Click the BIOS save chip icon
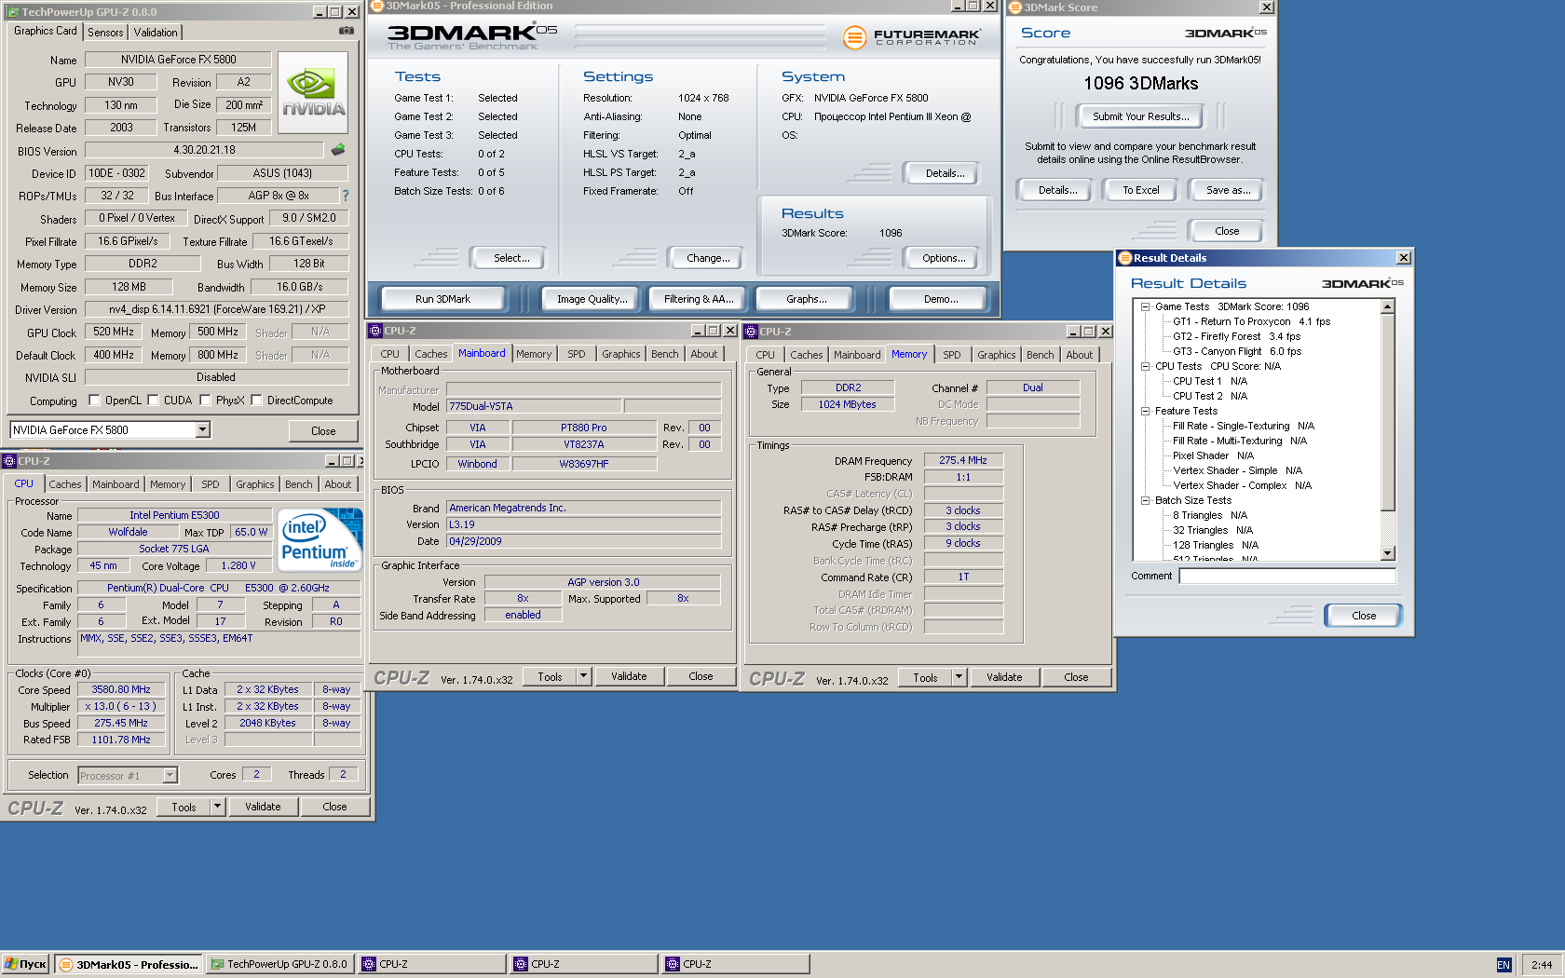1565x978 pixels. pos(338,150)
